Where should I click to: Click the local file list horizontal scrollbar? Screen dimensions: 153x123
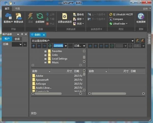tap(48, 94)
